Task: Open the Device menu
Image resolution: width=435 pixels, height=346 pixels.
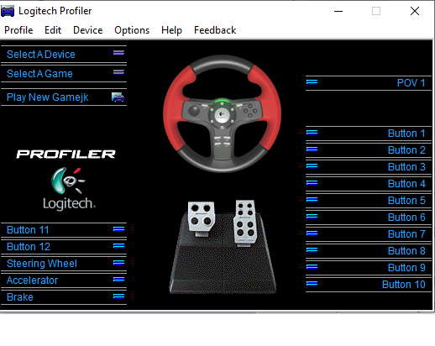Action: (x=87, y=30)
